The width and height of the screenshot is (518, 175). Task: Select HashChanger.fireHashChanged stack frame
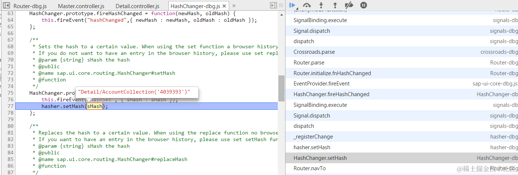402,94
